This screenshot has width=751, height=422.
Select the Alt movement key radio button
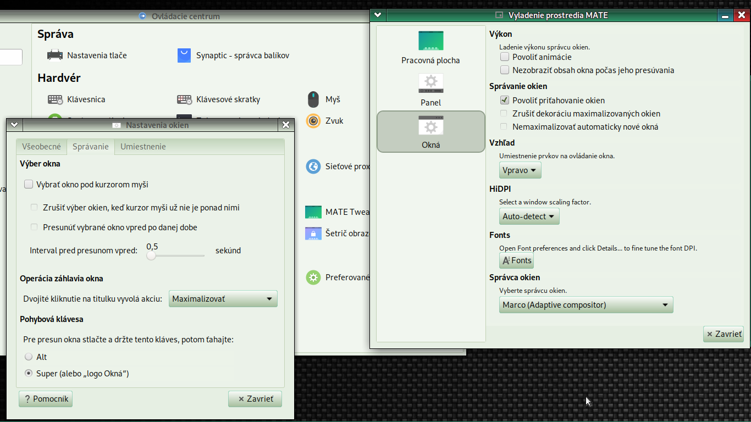[29, 357]
